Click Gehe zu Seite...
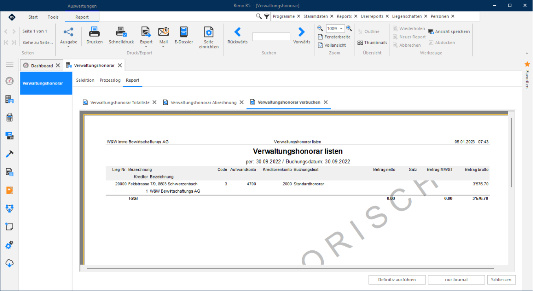This screenshot has height=291, width=533. (x=37, y=43)
